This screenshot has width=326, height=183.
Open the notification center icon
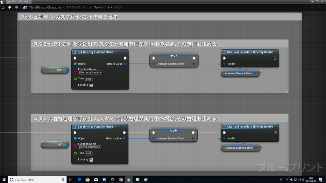pos(321,180)
